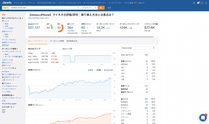Open 被リンク数の多いページ in the sidebar

click(x=11, y=74)
